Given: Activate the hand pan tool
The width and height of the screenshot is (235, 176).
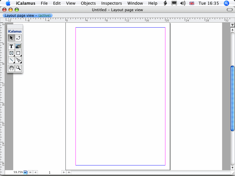Looking at the screenshot, I should (x=11, y=68).
